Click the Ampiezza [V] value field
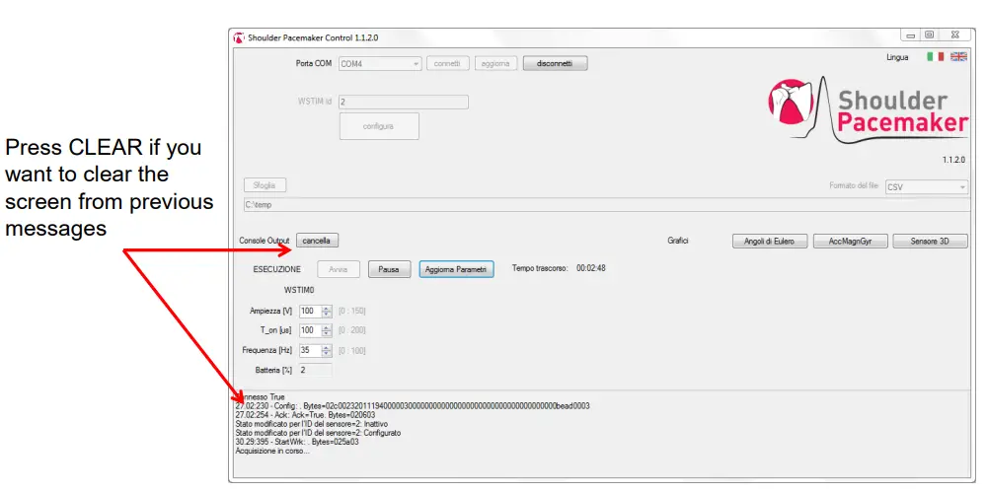The width and height of the screenshot is (987, 493). (x=310, y=311)
